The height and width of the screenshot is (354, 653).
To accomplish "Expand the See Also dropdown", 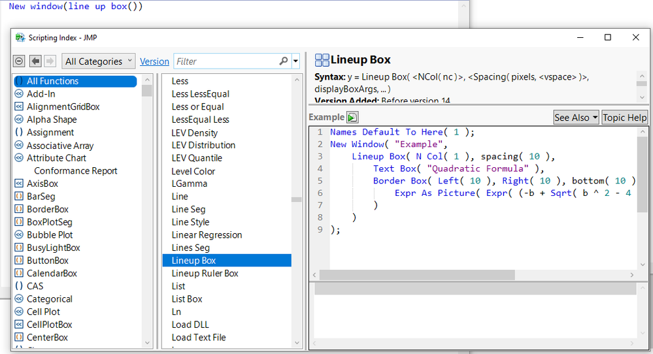I will coord(576,118).
